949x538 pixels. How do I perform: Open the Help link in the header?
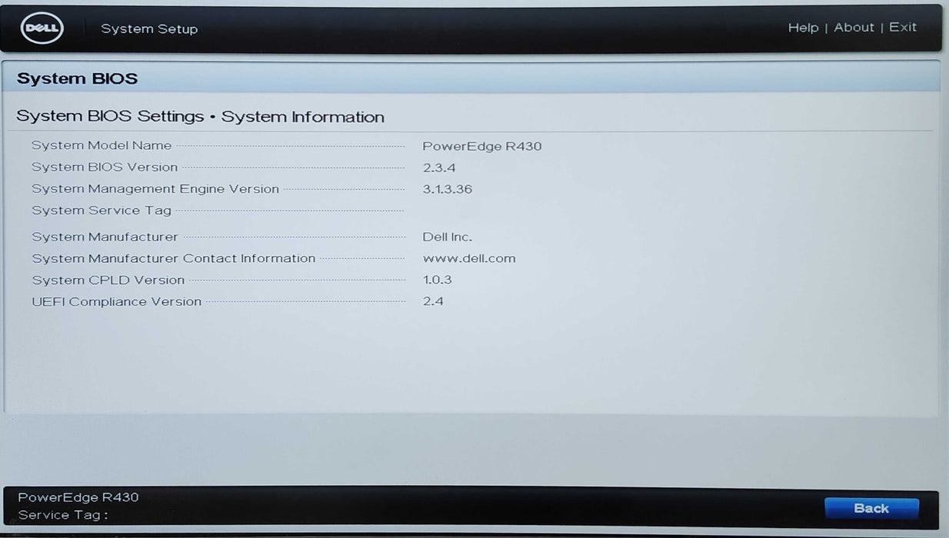pos(803,27)
